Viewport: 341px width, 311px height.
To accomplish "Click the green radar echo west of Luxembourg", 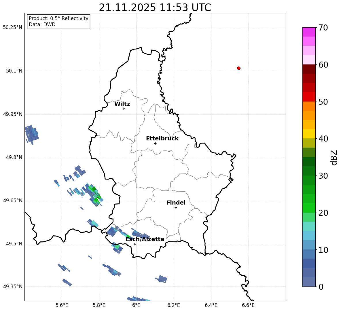I will (x=94, y=195).
